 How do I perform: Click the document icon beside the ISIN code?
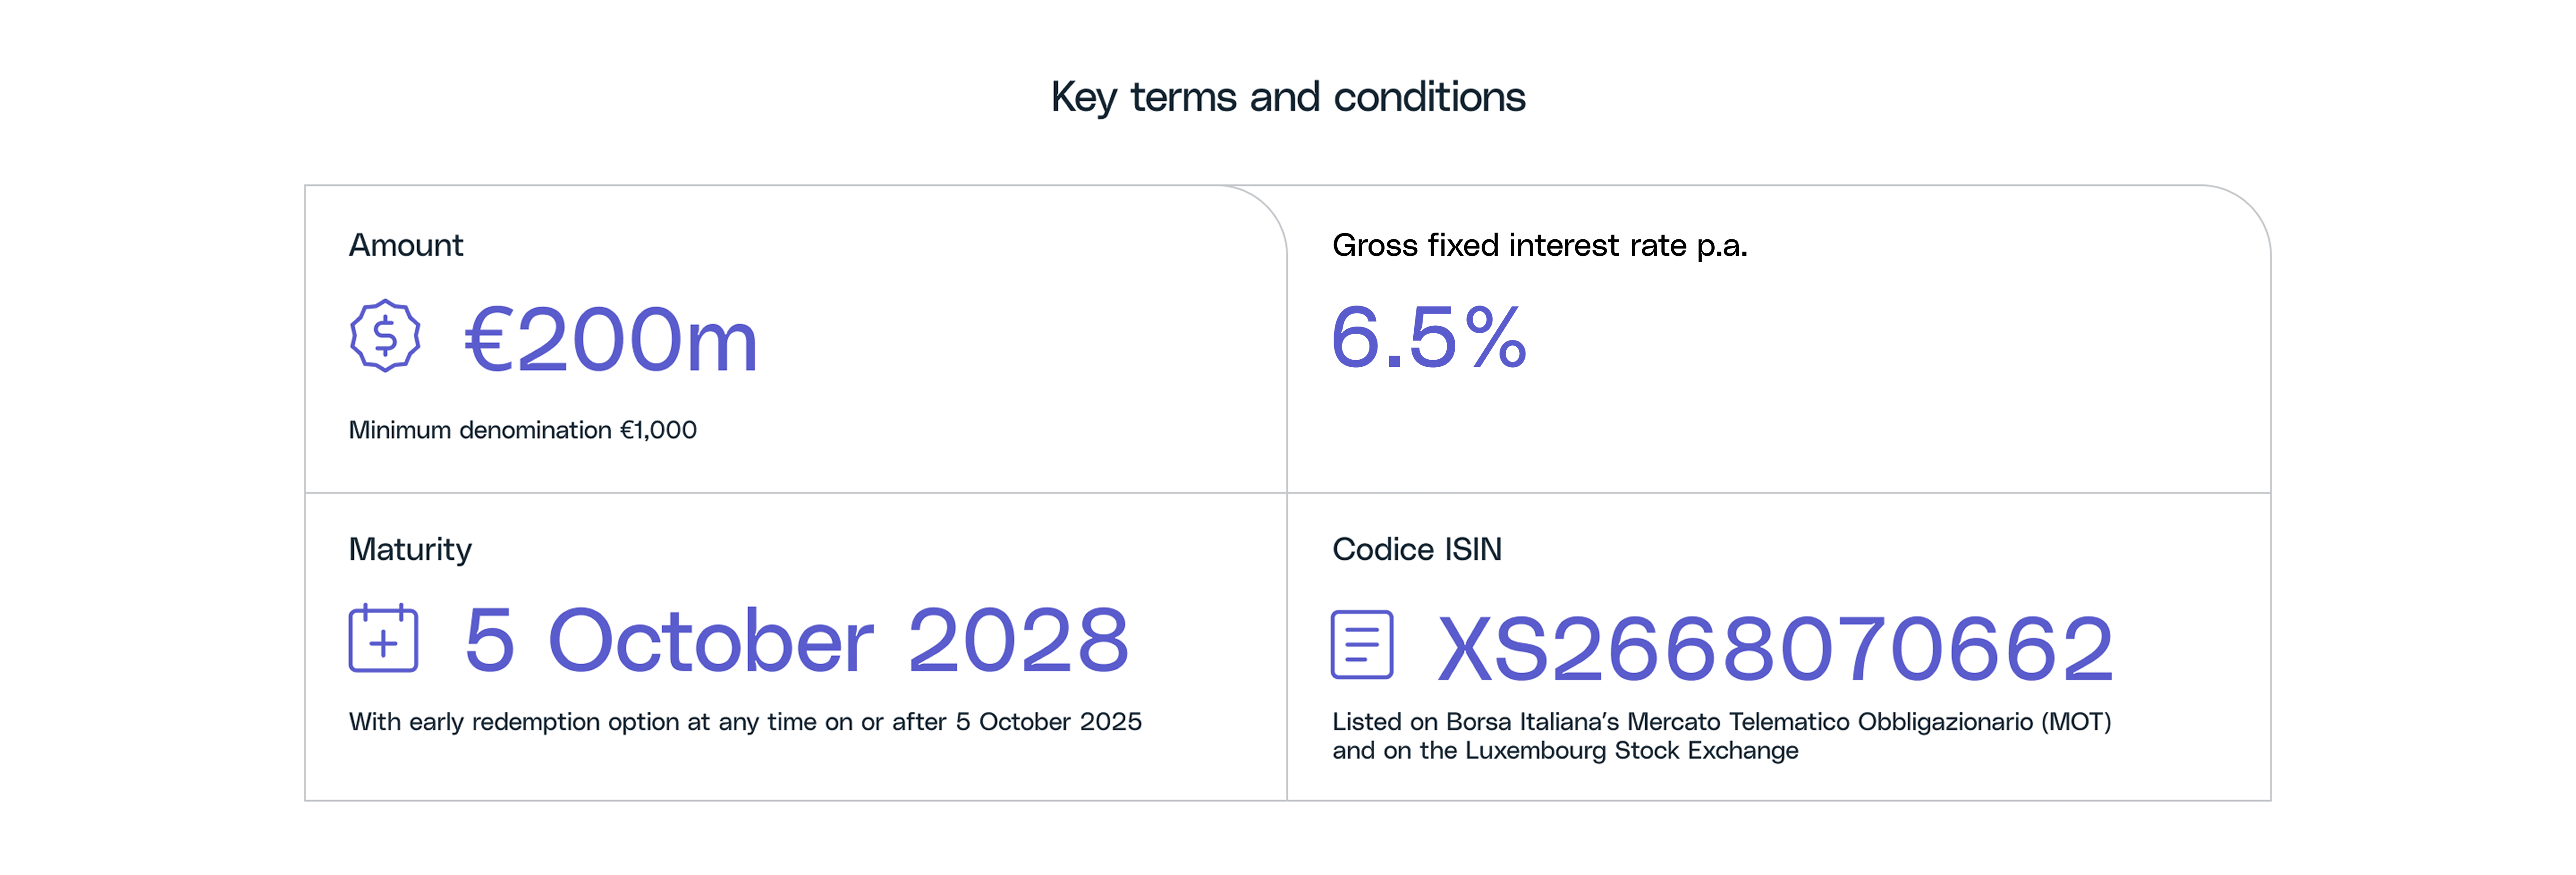pos(1362,645)
